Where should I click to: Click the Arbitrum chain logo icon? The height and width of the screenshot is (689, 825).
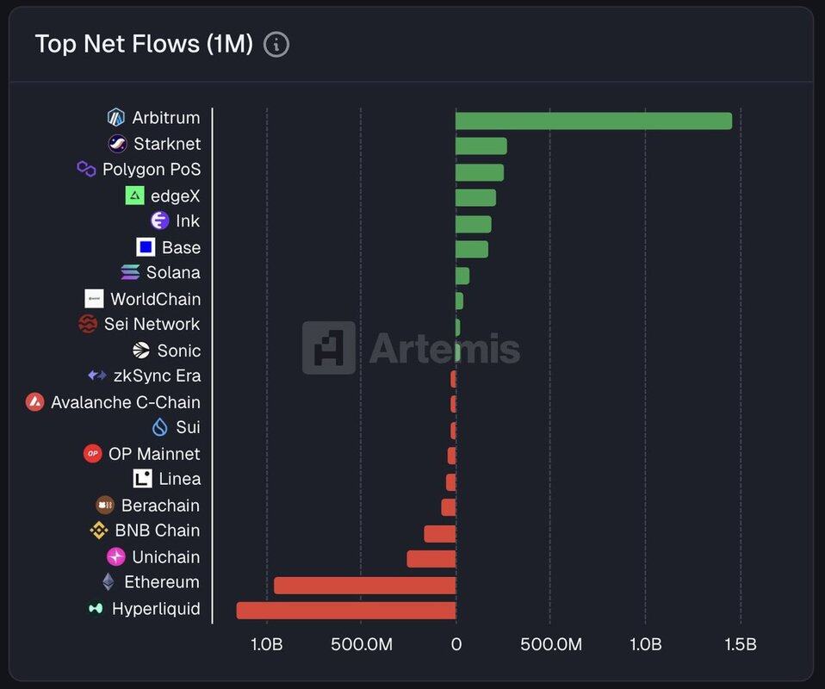[x=116, y=118]
